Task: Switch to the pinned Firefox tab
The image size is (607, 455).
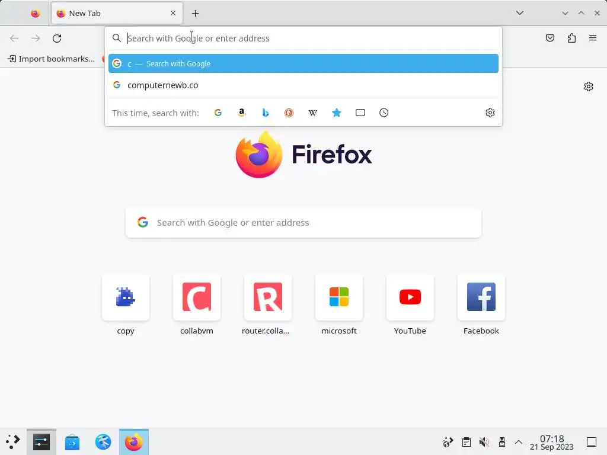Action: [x=35, y=14]
